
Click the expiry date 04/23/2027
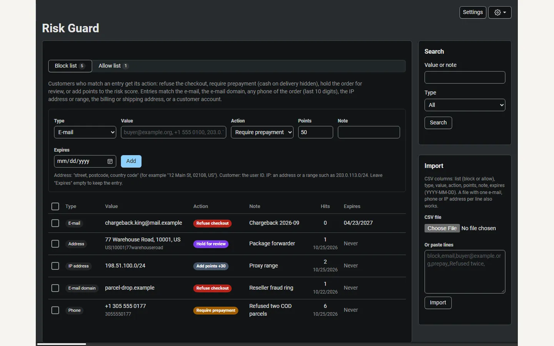pyautogui.click(x=358, y=223)
